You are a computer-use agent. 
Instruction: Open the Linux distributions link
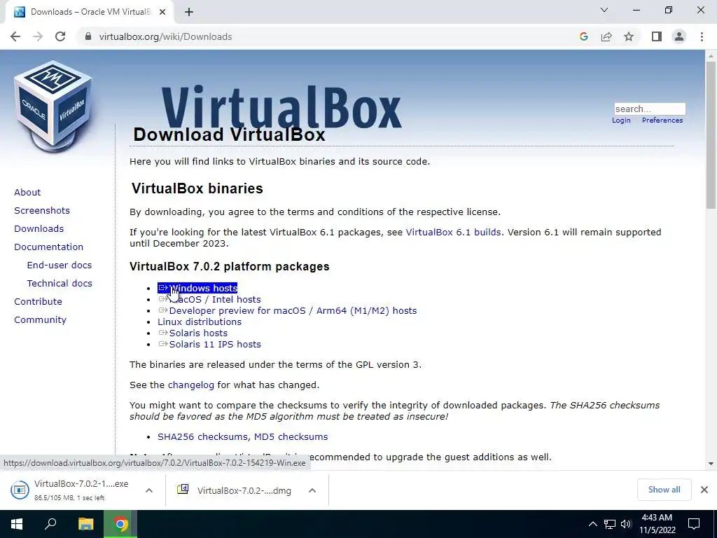click(x=200, y=322)
